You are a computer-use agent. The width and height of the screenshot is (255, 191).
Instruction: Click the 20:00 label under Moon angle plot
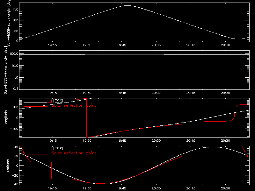coord(156,93)
